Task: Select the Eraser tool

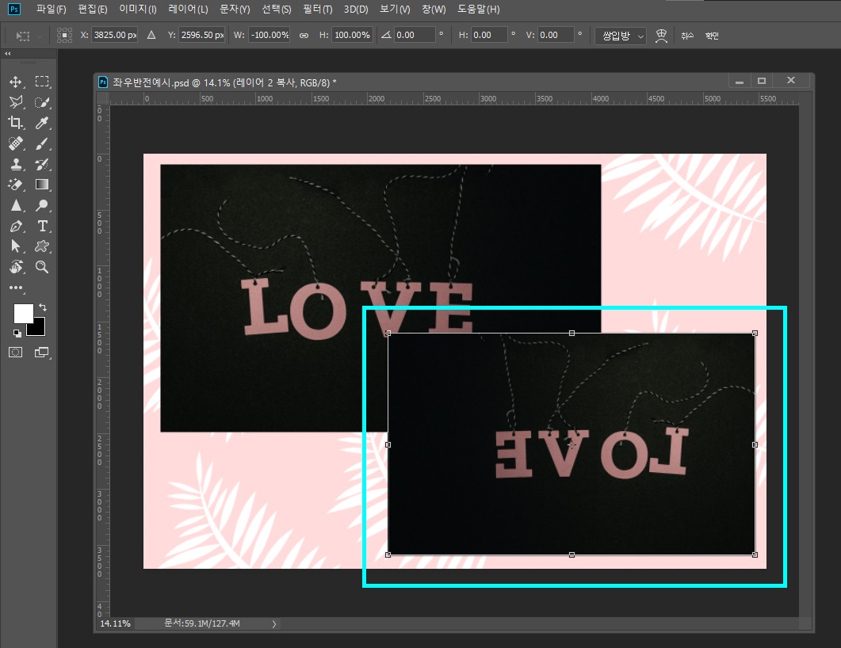Action: (16, 185)
